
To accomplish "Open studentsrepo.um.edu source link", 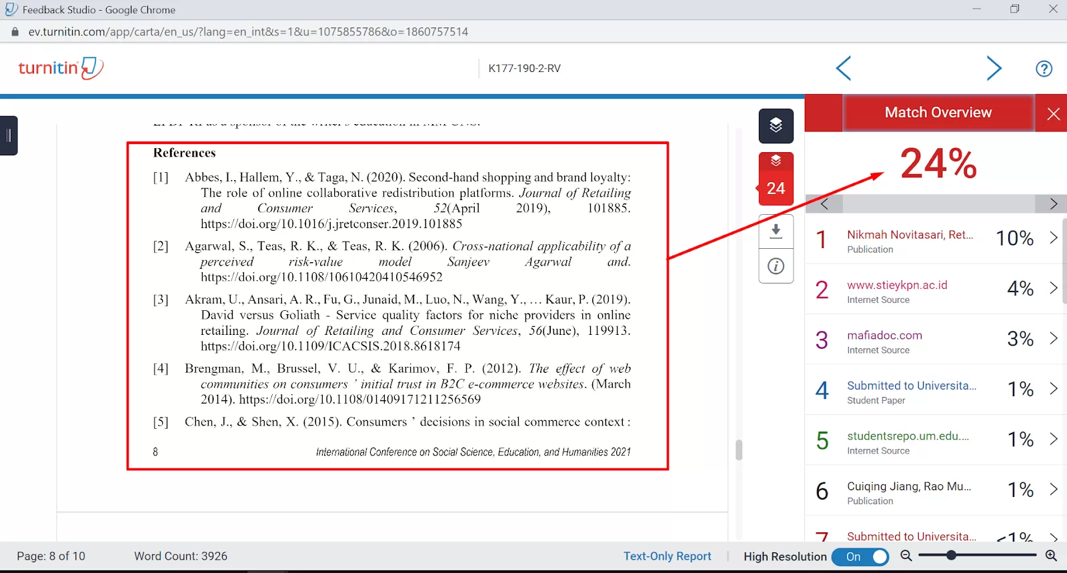I will tap(908, 436).
